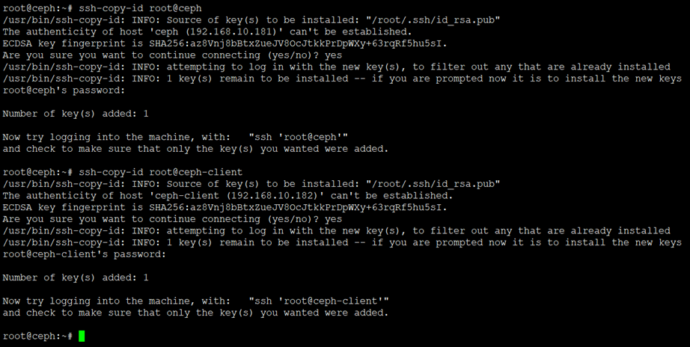Click the second ECDSA key fingerprint SHA256 line
Viewport: 690px width, 347px height.
224,207
